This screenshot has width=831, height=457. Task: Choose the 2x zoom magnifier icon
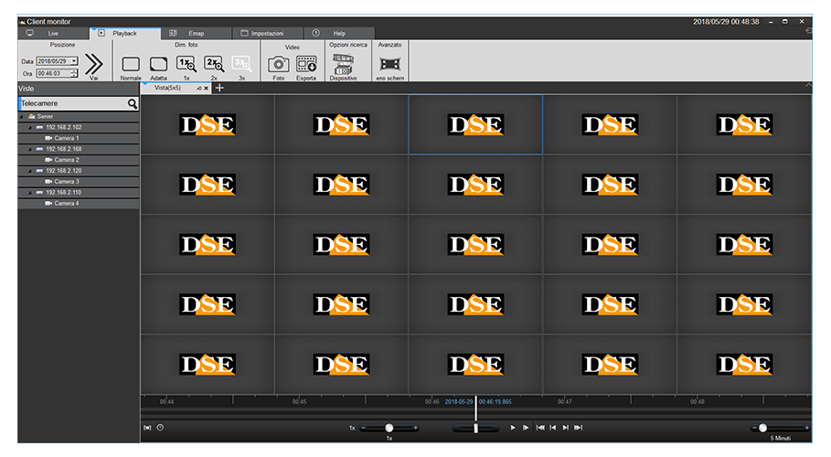click(x=213, y=64)
